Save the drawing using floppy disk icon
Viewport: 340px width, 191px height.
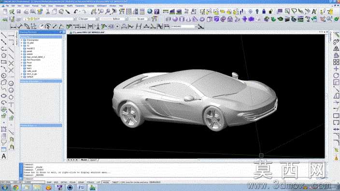click(19, 12)
